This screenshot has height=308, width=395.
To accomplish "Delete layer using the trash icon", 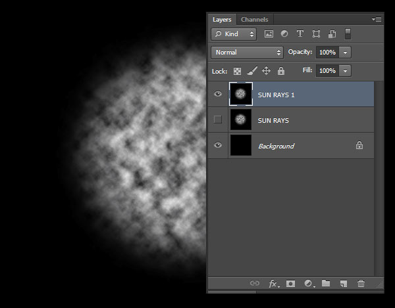I will [361, 284].
